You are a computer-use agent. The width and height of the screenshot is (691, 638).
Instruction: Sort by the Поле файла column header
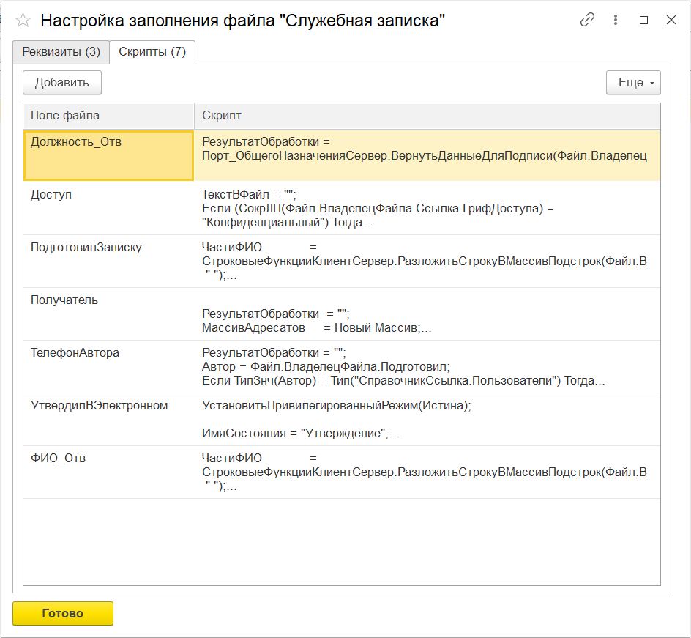[108, 116]
